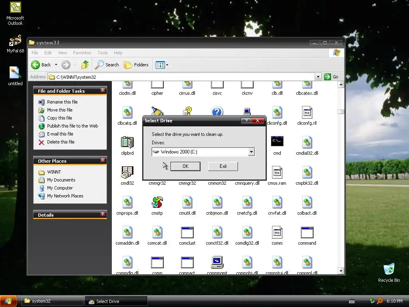
Task: Select the cmpbk32.dll file icon
Action: point(307,172)
